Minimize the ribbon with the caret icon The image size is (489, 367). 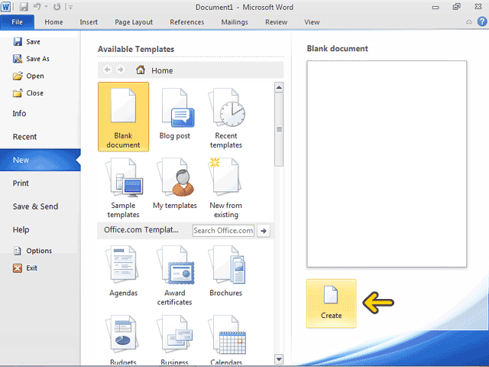[469, 22]
